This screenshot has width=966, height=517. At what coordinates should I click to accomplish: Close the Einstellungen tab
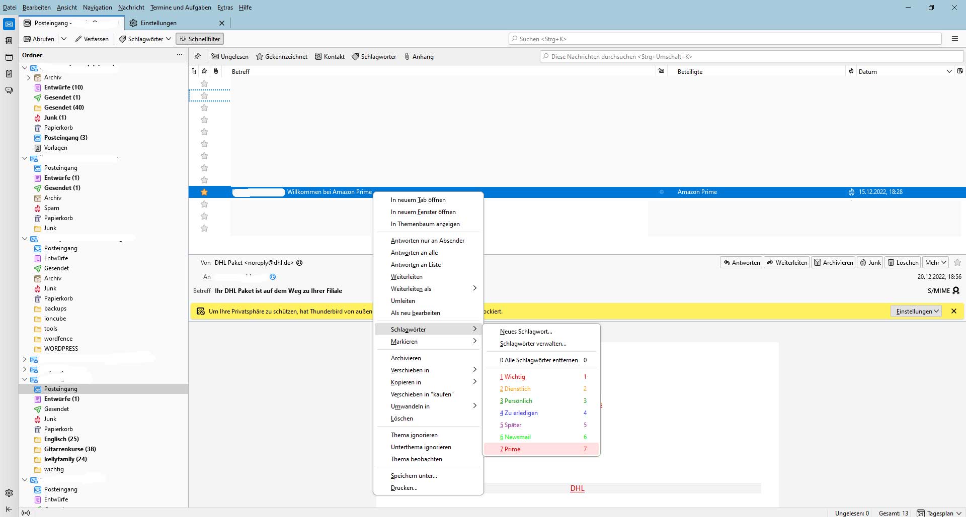pyautogui.click(x=222, y=23)
